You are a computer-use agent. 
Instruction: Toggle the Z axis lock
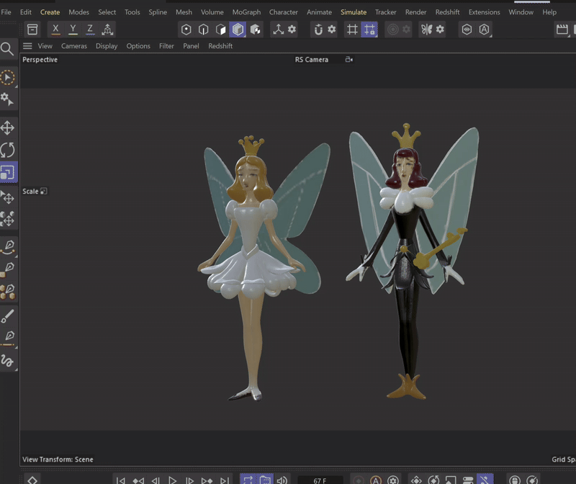click(90, 30)
